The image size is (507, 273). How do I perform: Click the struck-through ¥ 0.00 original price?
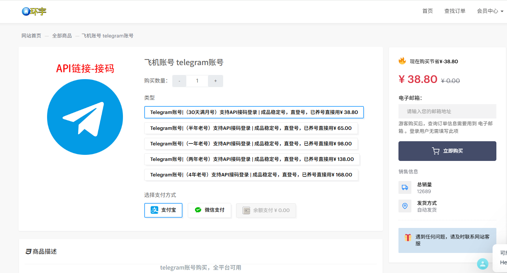450,81
